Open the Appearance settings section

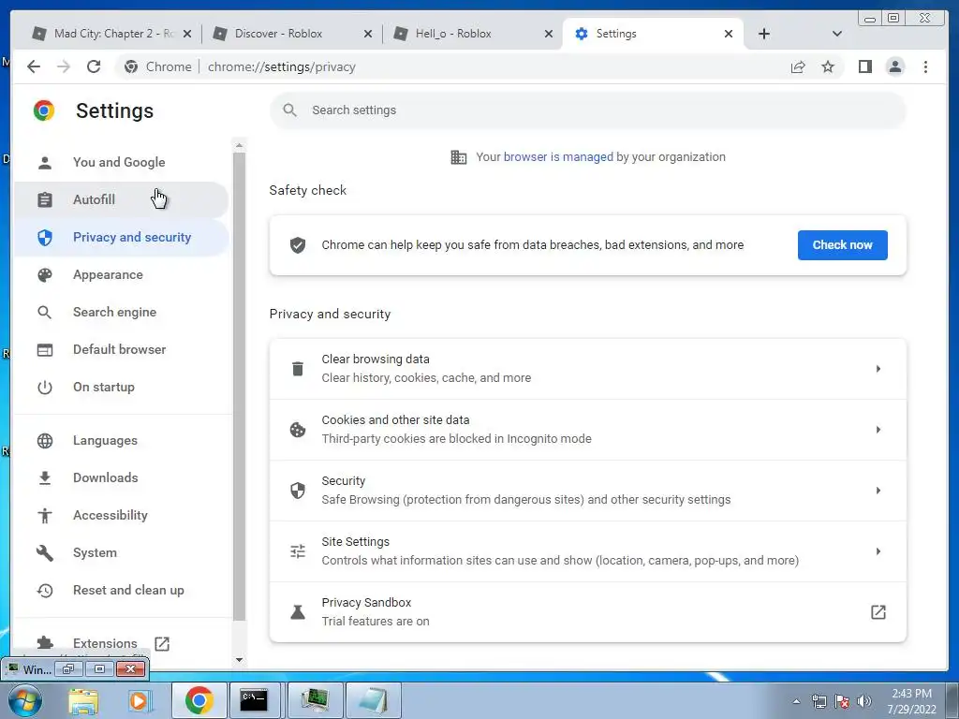121,274
